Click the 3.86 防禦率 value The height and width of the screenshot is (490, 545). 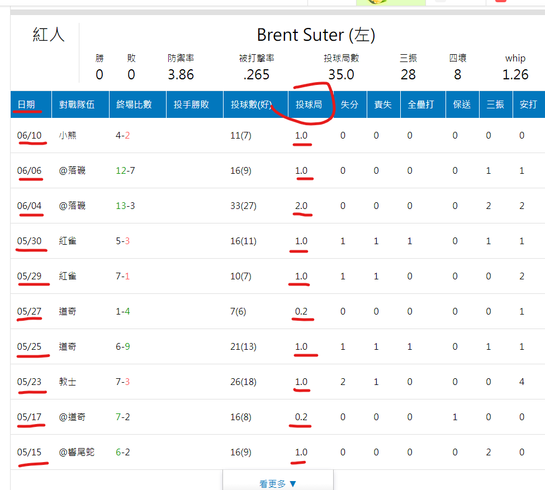click(181, 74)
